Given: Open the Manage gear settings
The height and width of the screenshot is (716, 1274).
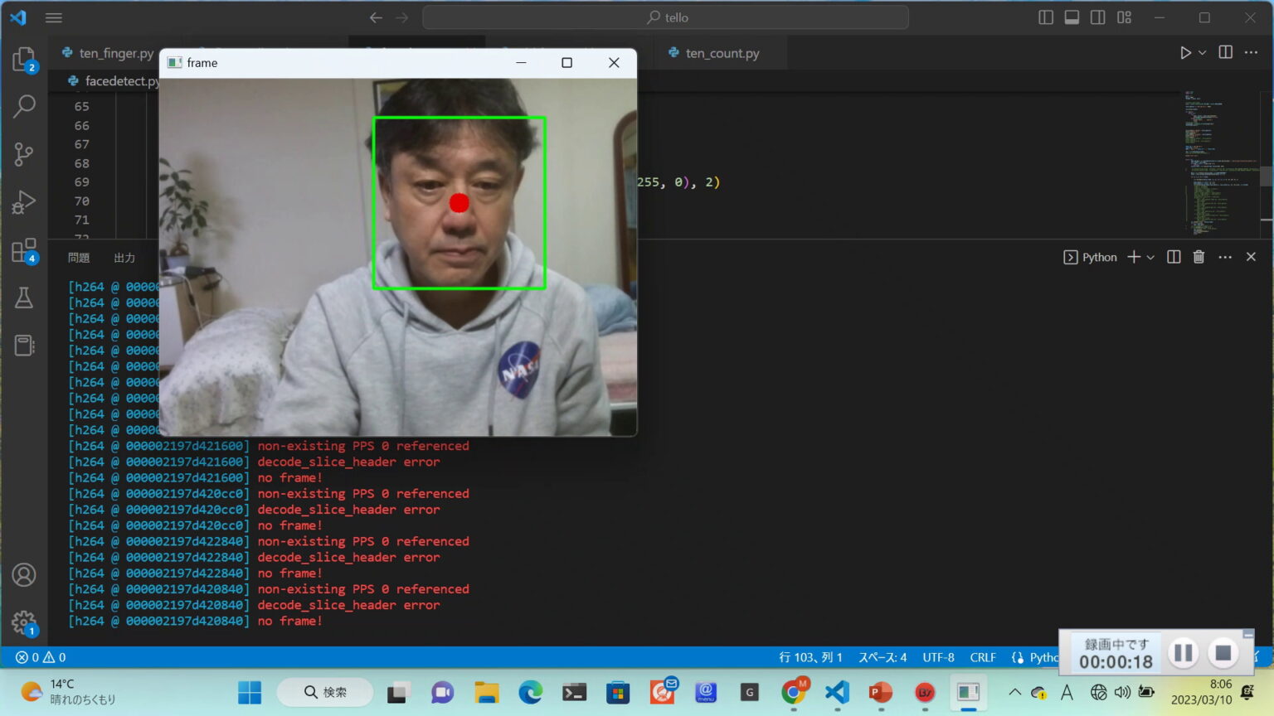Looking at the screenshot, I should [x=23, y=622].
